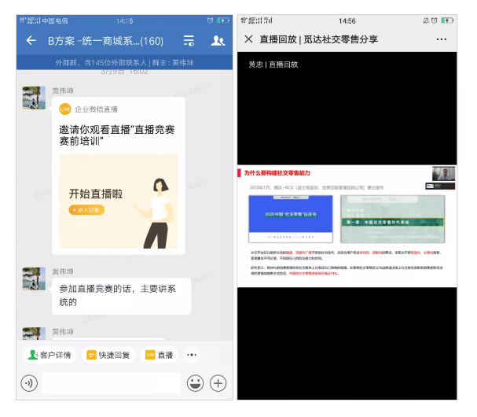Tap the mute bell icon in the right phone status bar
Screen dimensions: 477x417
(x=426, y=20)
